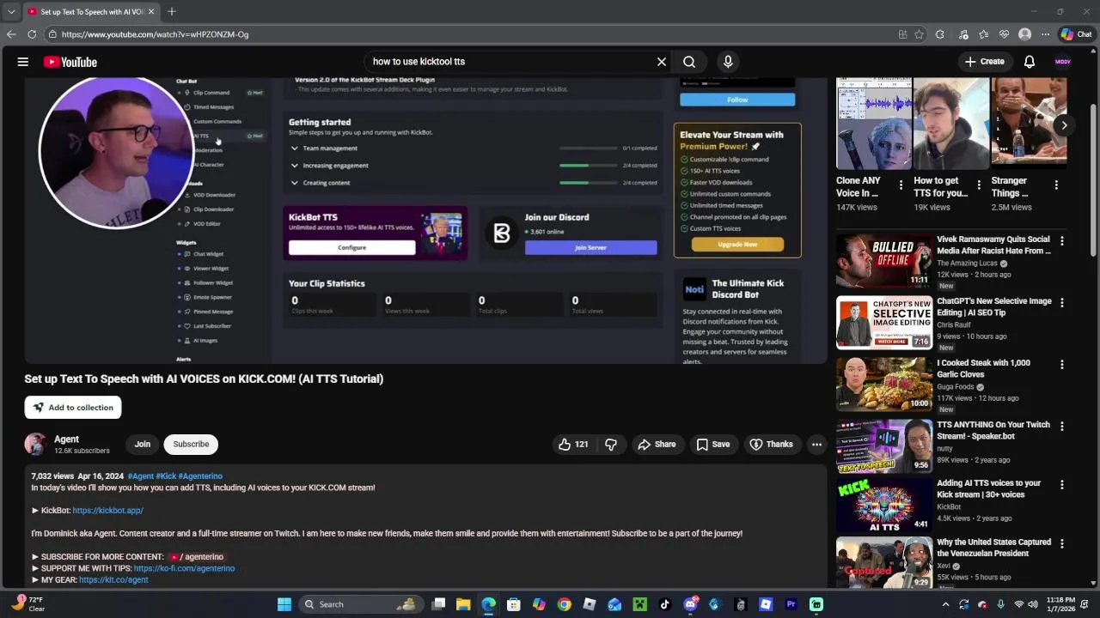The image size is (1100, 618).
Task: Open options for Stranger Things video
Action: coord(1056,185)
